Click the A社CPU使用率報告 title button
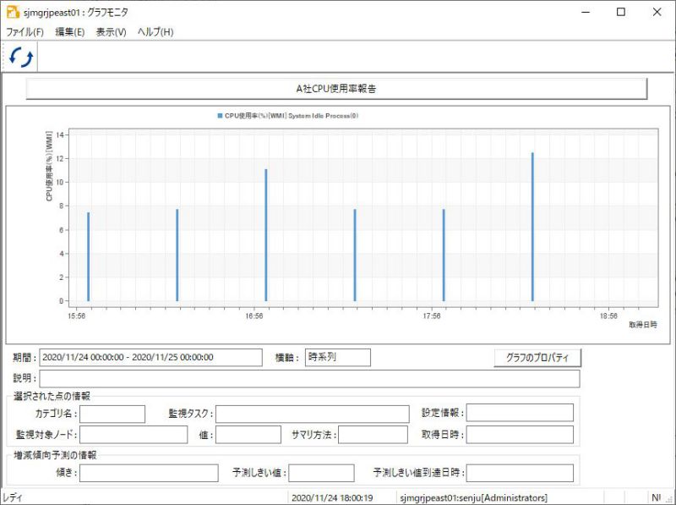 336,89
